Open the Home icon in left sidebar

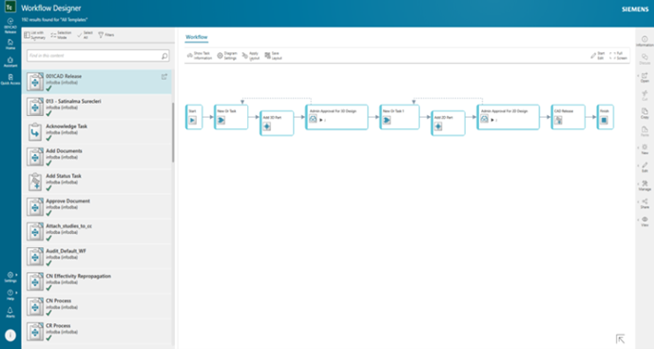coord(10,44)
